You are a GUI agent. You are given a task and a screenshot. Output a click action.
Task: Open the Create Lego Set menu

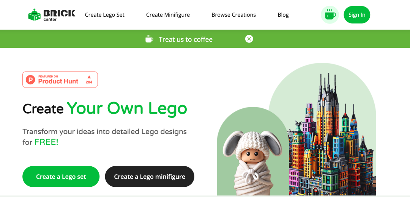click(x=105, y=15)
